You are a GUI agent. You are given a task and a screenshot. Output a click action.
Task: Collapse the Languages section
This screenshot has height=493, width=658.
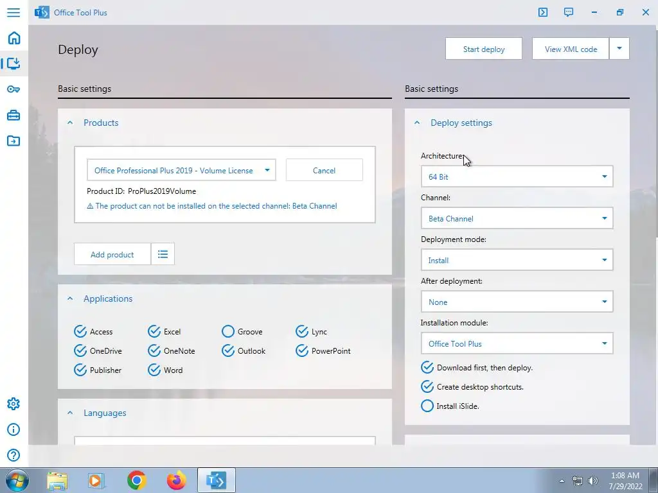(70, 413)
